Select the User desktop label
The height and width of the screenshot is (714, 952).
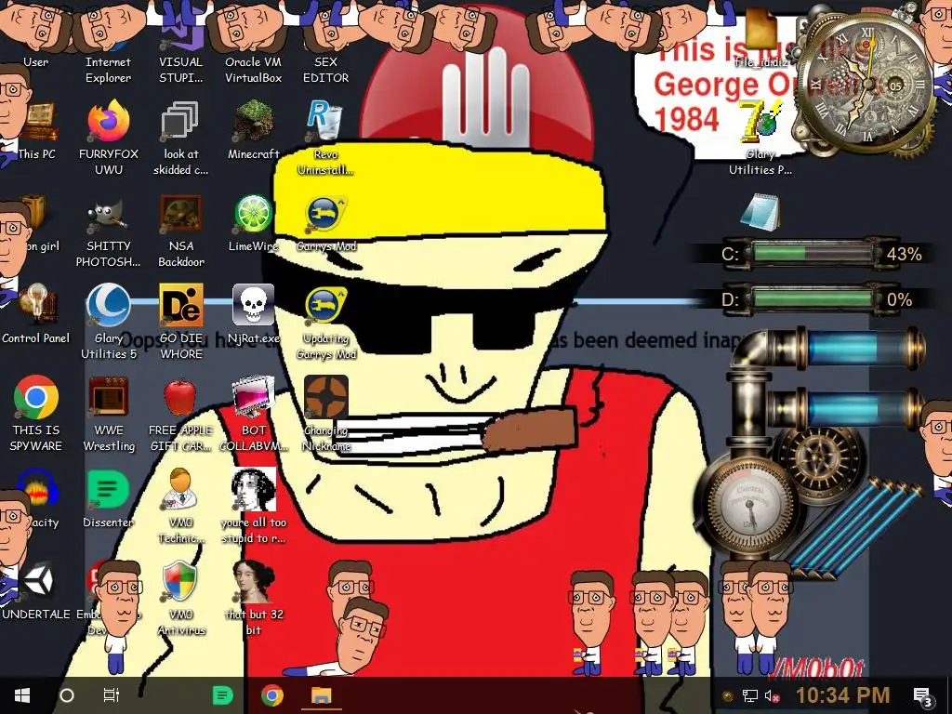point(36,62)
